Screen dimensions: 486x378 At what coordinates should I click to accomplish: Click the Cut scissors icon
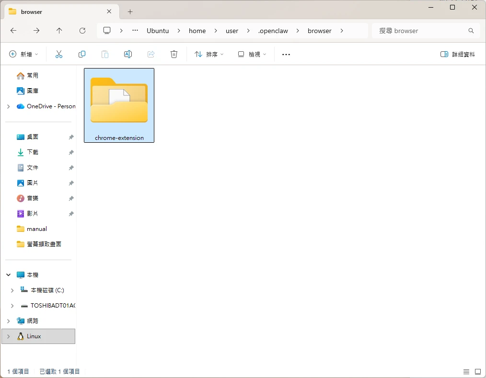pos(59,55)
